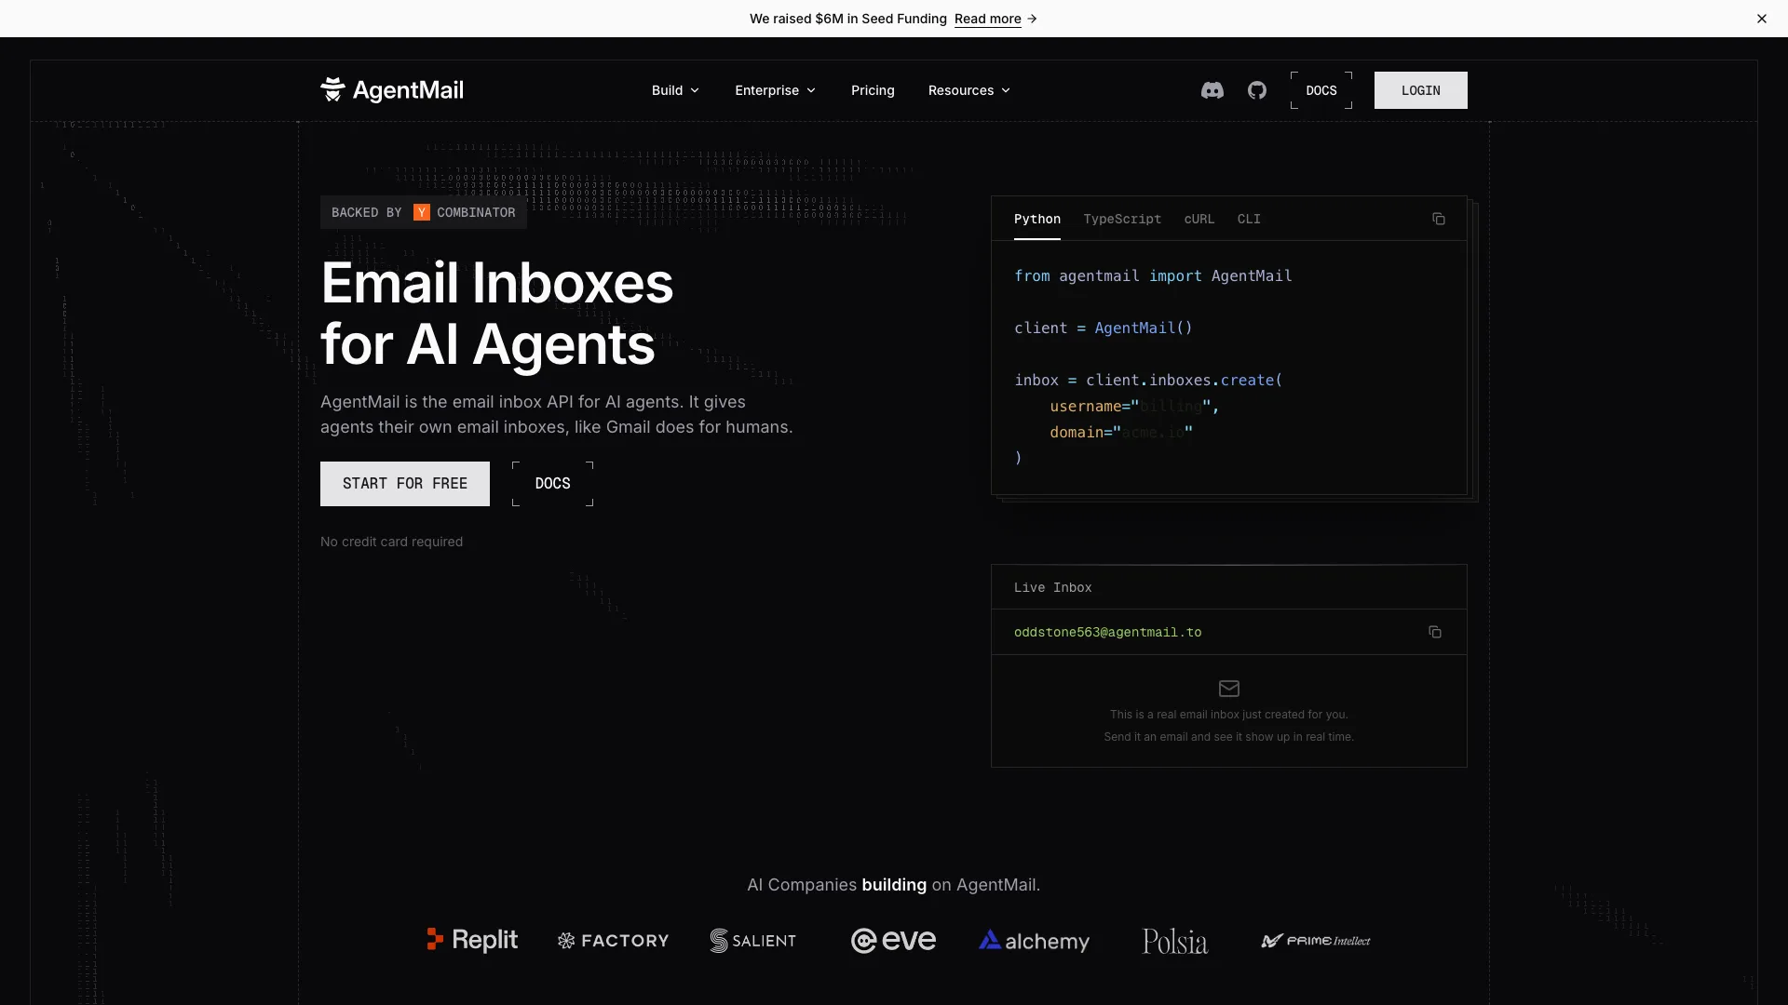Open the GitHub repository icon
1788x1005 pixels.
pyautogui.click(x=1257, y=90)
